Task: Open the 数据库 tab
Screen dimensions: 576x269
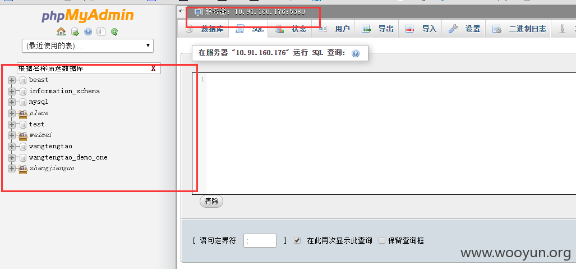Action: tap(204, 29)
